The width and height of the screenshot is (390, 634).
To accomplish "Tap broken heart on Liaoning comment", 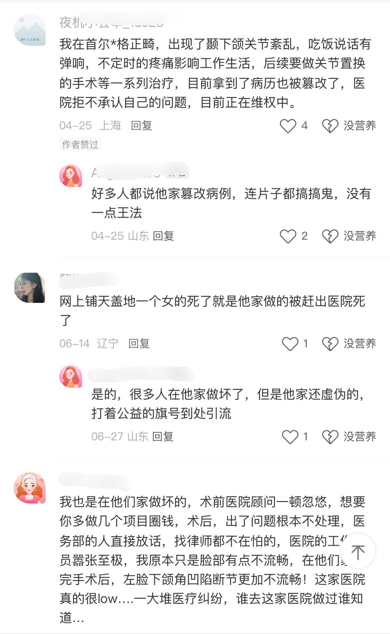I will [330, 344].
